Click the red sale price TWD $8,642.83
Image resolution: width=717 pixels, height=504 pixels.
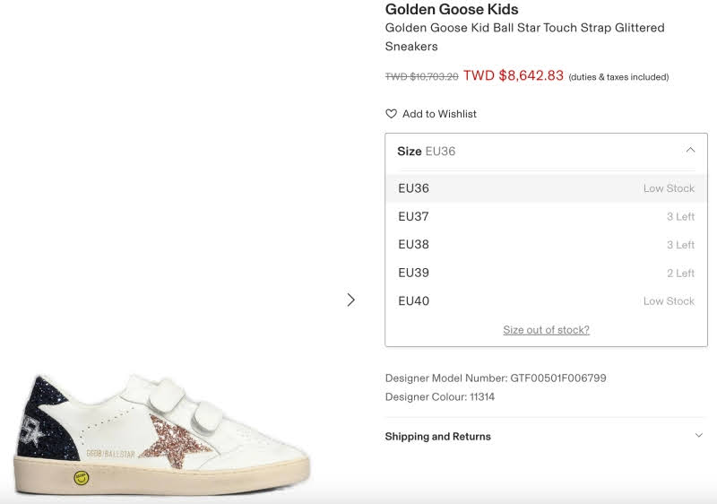point(514,76)
